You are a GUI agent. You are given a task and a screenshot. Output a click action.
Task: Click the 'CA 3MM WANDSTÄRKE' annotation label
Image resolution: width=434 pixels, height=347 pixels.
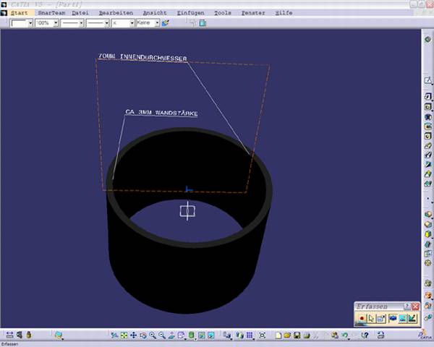(x=161, y=113)
